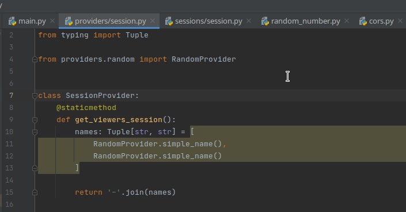Screen dimensions: 406x212
Task: Click the Python file icon on providers/session.py tab
Action: tap(69, 21)
